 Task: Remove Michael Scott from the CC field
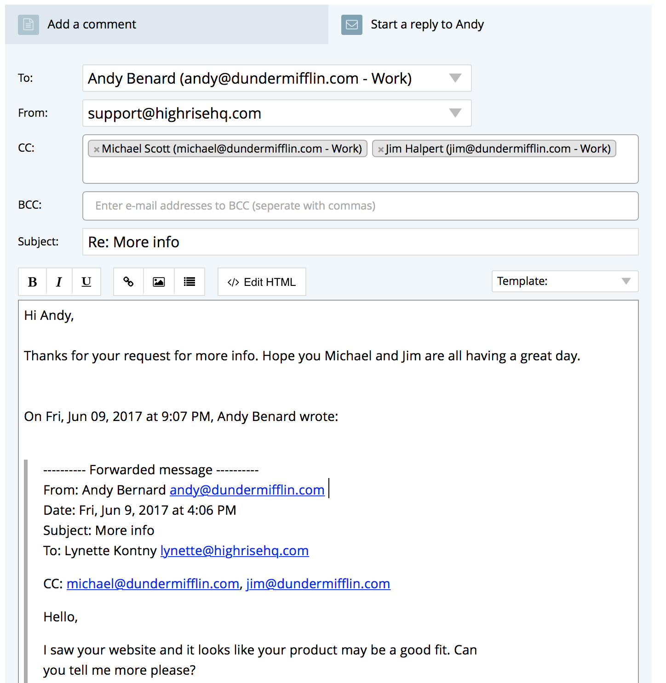(97, 149)
